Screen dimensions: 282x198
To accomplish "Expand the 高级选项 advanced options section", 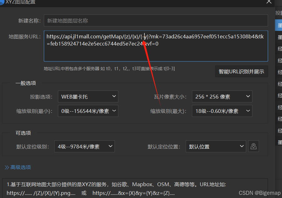I will (18, 167).
